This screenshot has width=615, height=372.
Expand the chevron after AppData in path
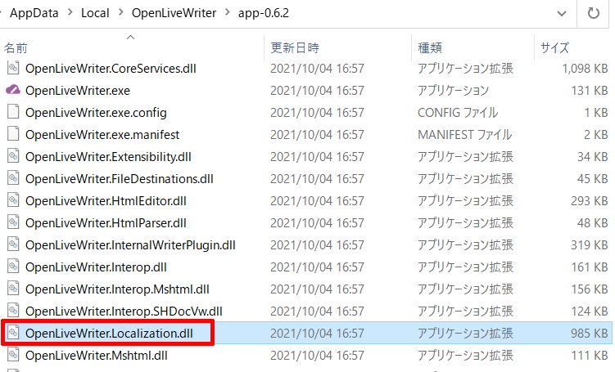tap(70, 13)
